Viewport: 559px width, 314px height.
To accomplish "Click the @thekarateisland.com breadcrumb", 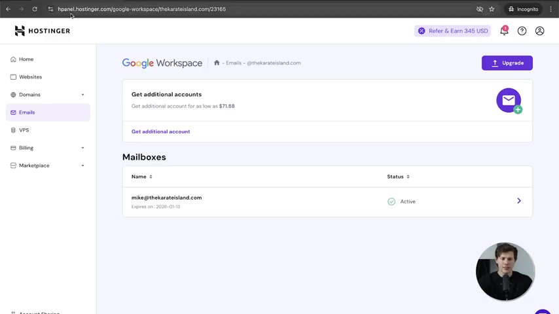I will [x=274, y=63].
